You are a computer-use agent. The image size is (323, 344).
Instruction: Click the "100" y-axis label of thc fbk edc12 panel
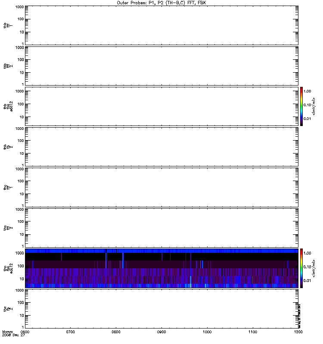tap(21, 266)
